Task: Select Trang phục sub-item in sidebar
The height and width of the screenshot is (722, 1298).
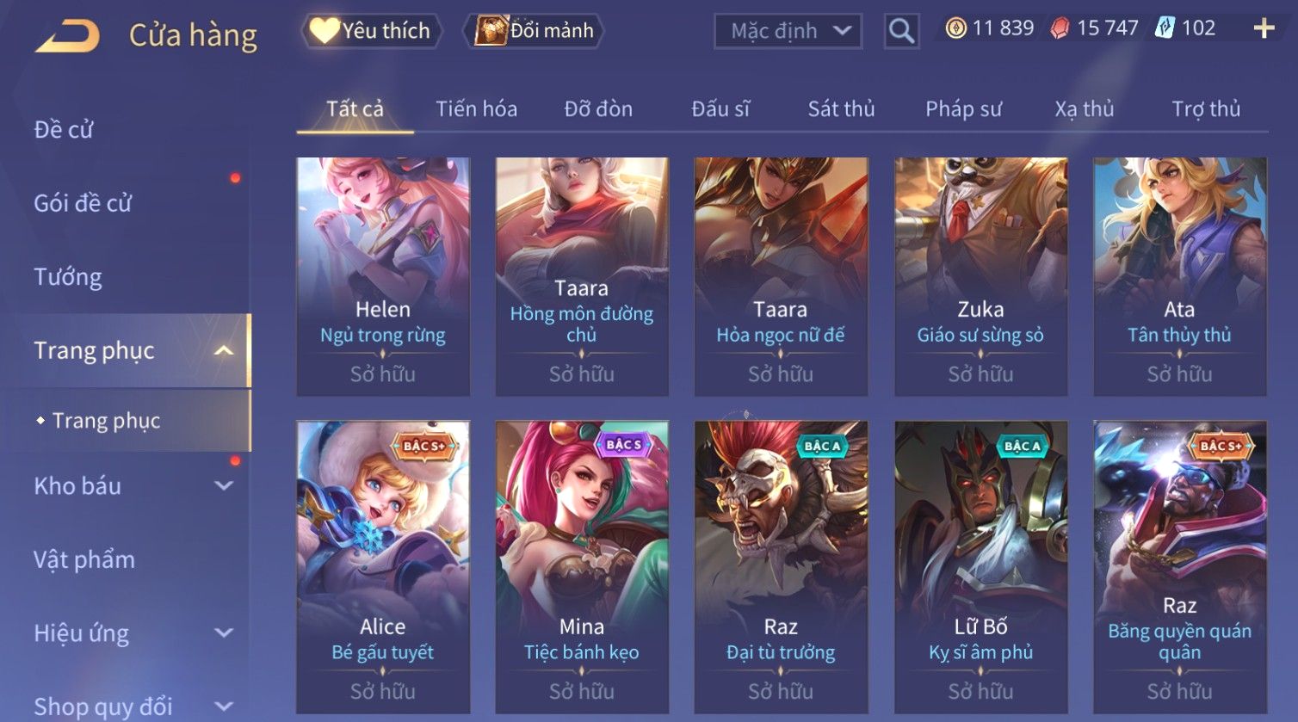Action: coord(106,421)
